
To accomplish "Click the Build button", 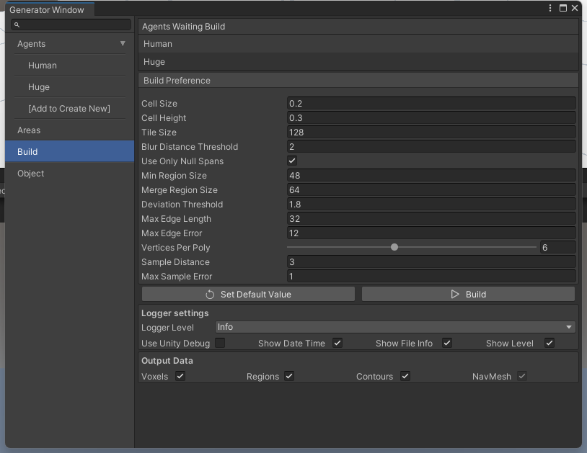I will pos(468,294).
